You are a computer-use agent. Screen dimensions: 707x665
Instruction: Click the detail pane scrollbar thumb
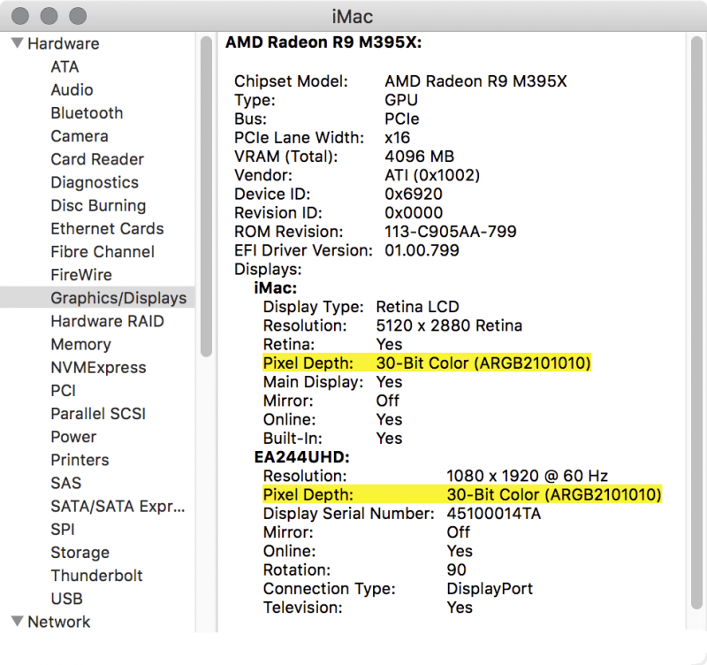[x=696, y=323]
